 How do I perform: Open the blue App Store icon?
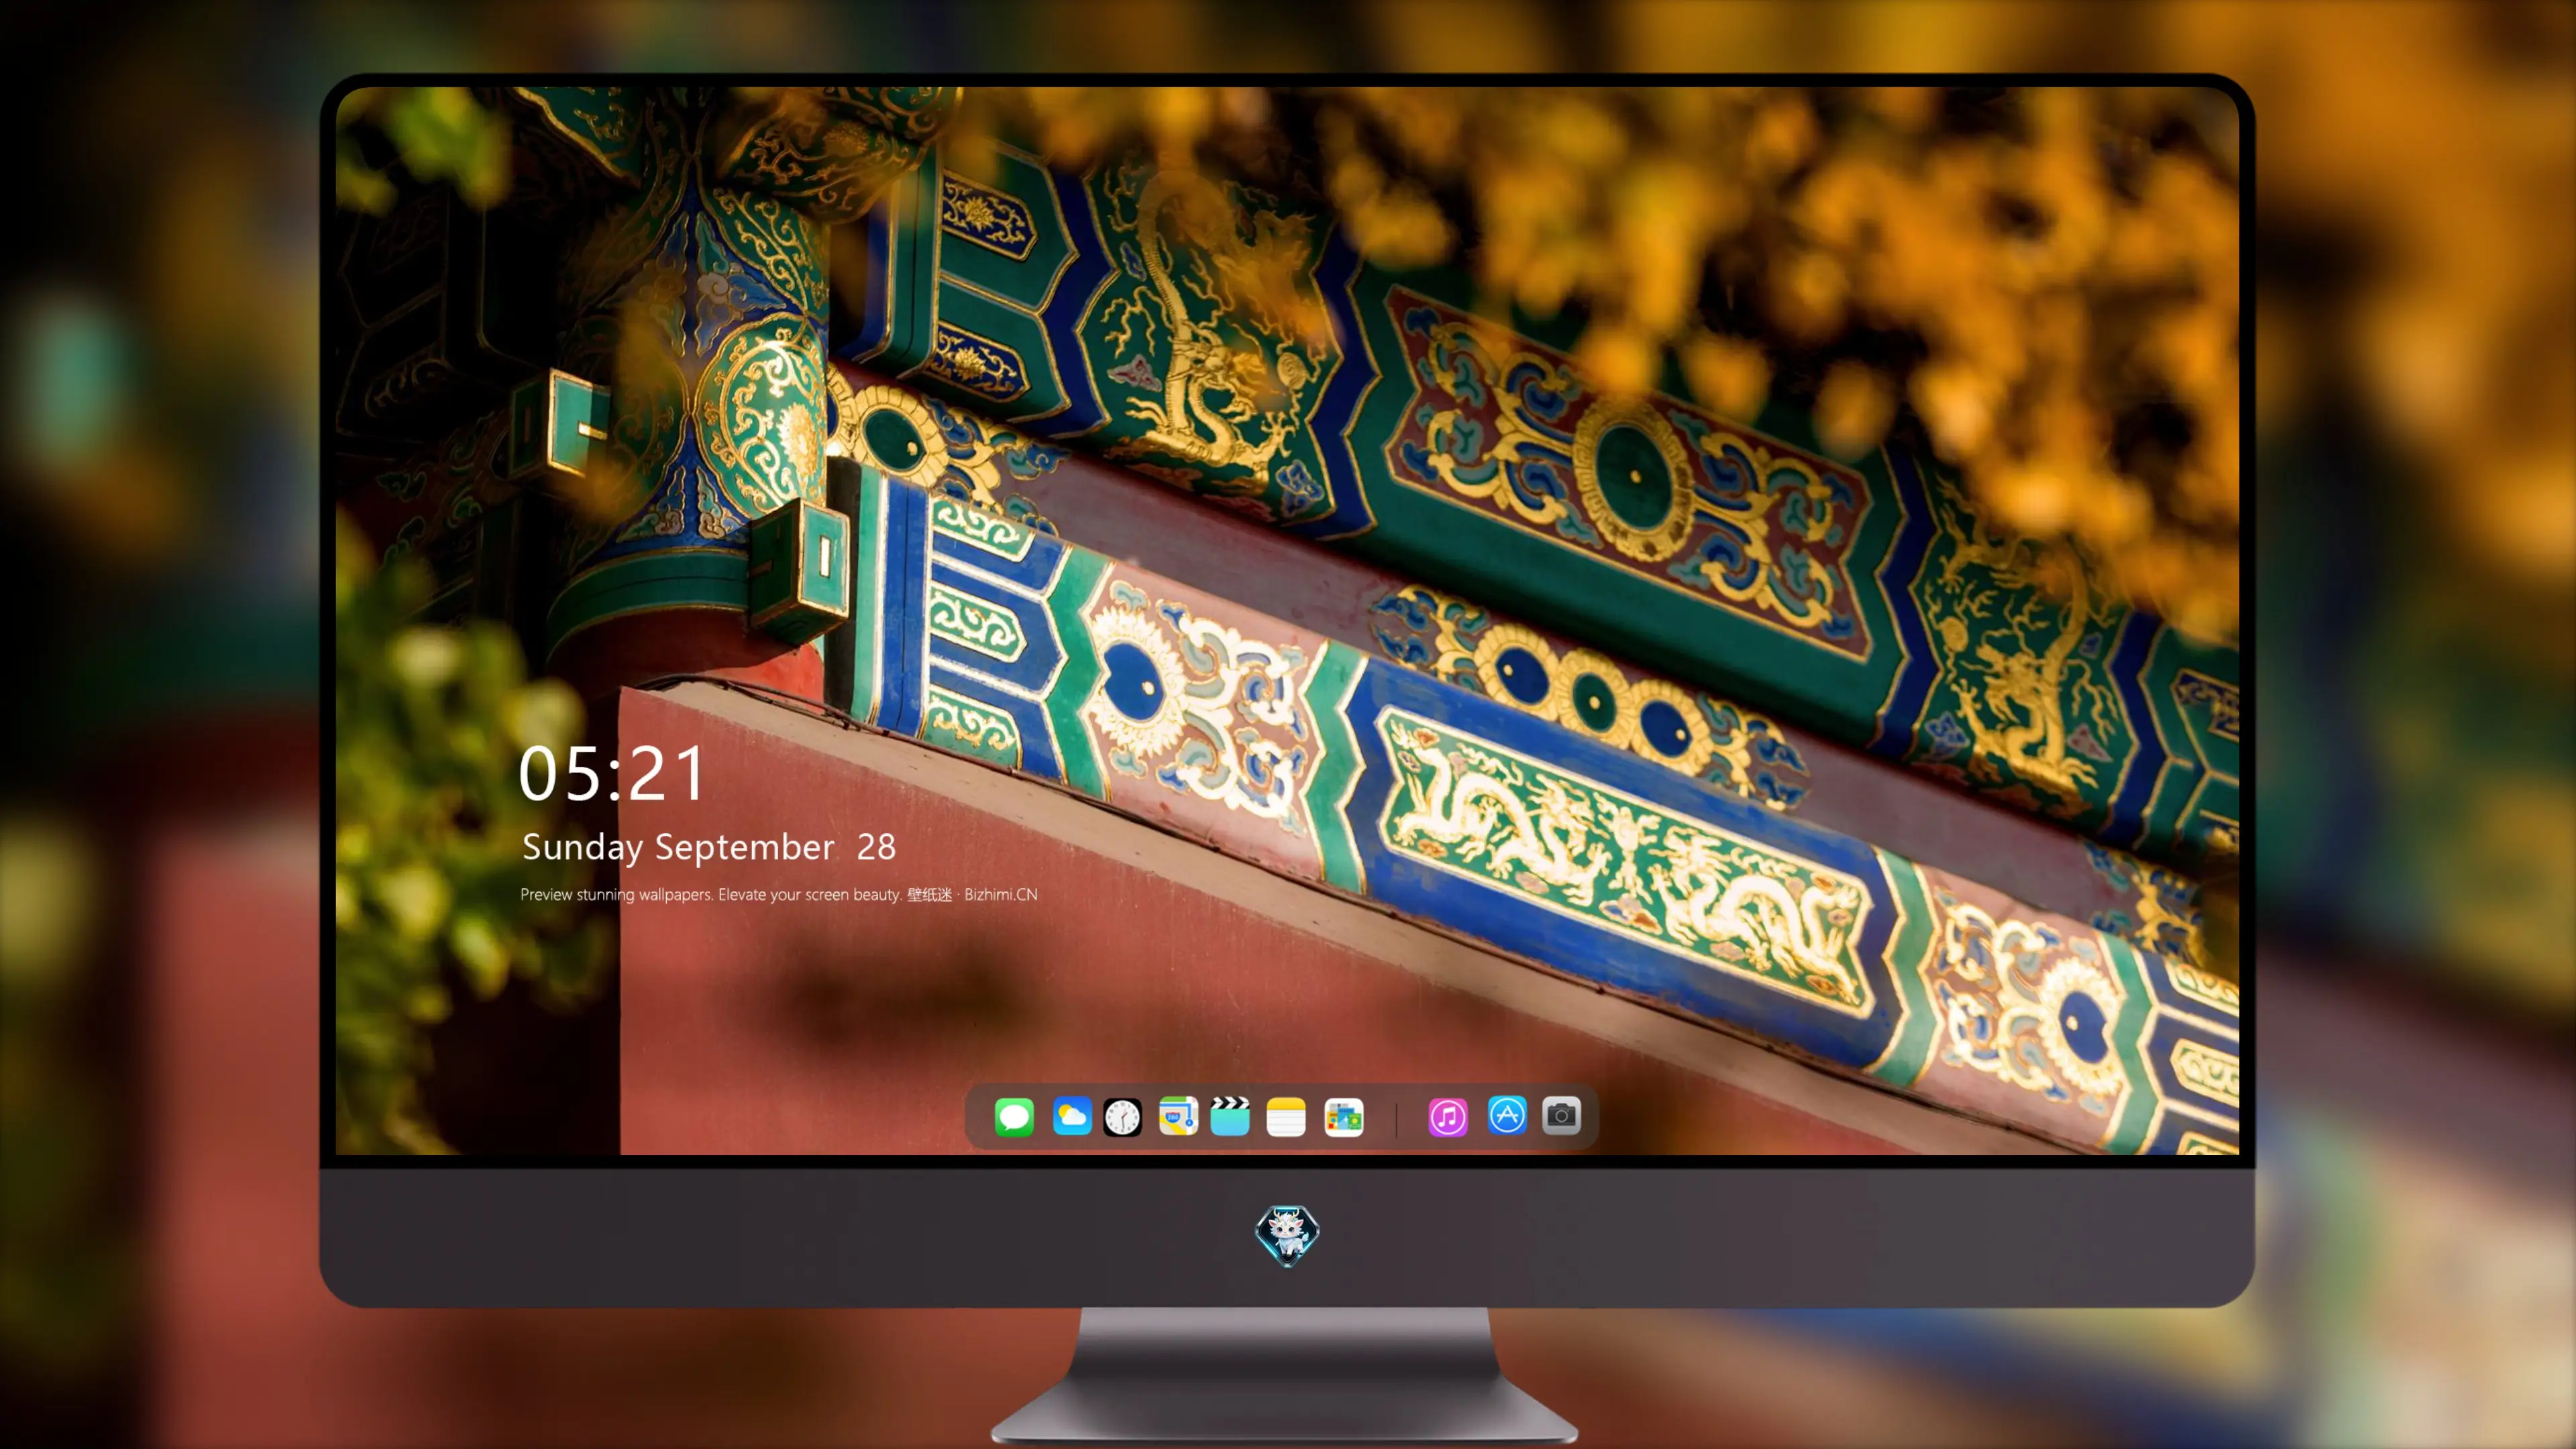(x=1507, y=1115)
